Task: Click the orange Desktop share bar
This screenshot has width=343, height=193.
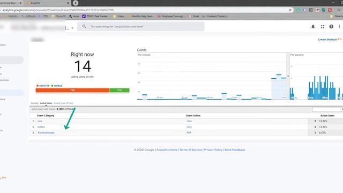Action: [x=73, y=90]
